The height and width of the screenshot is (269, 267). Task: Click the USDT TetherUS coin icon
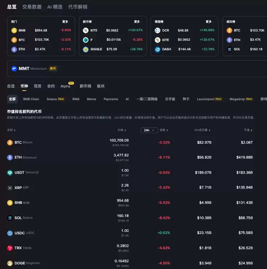point(10,173)
